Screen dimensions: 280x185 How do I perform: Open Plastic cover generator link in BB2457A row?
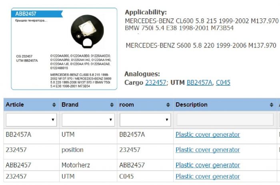tap(208, 135)
